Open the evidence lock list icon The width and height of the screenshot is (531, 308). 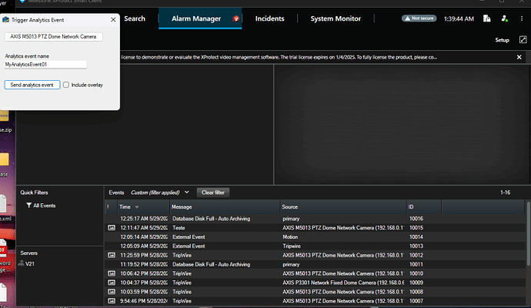point(486,18)
